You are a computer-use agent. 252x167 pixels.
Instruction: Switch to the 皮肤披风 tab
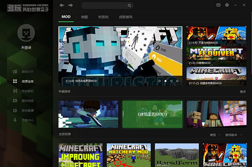tap(126, 17)
